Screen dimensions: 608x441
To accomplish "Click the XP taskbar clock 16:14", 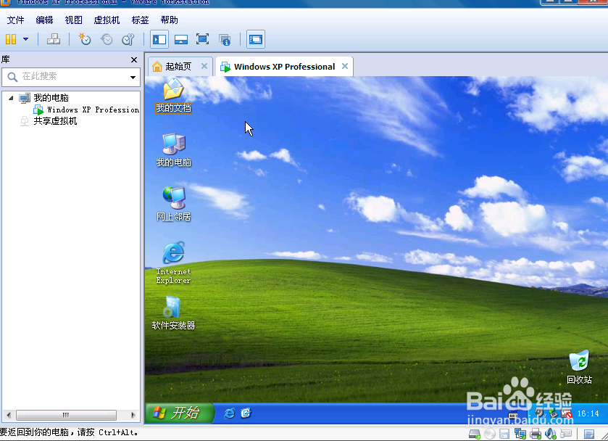I will (x=588, y=414).
